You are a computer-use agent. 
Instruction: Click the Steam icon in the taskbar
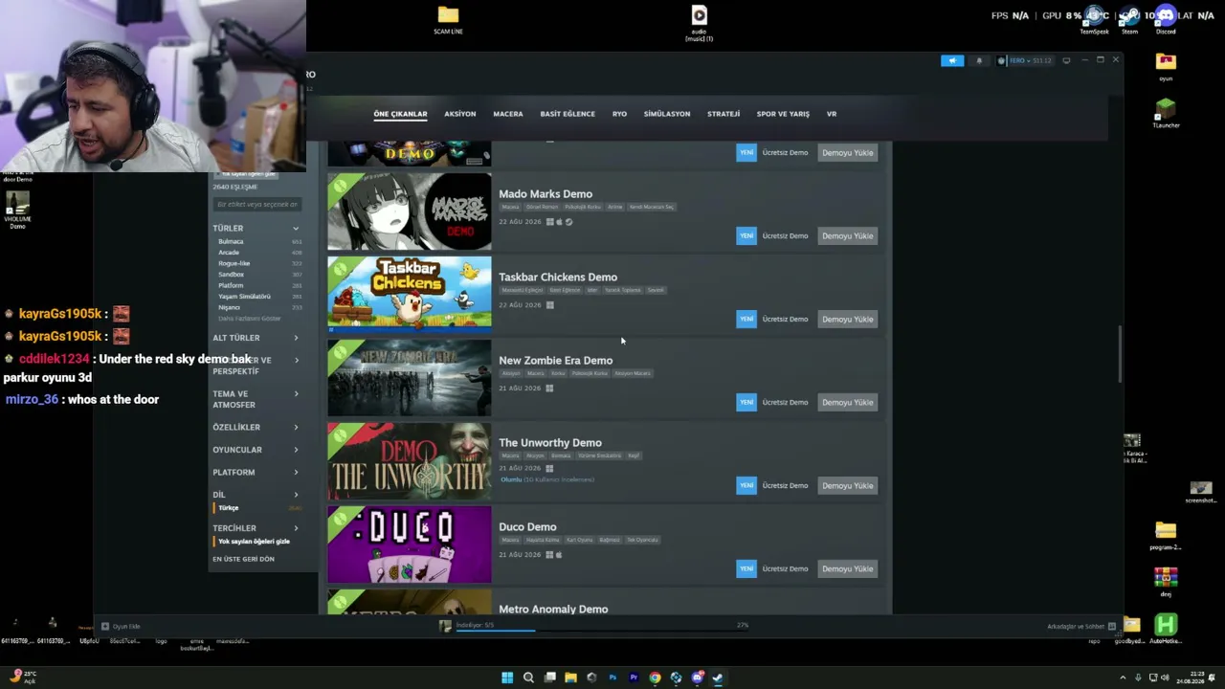[x=718, y=678]
